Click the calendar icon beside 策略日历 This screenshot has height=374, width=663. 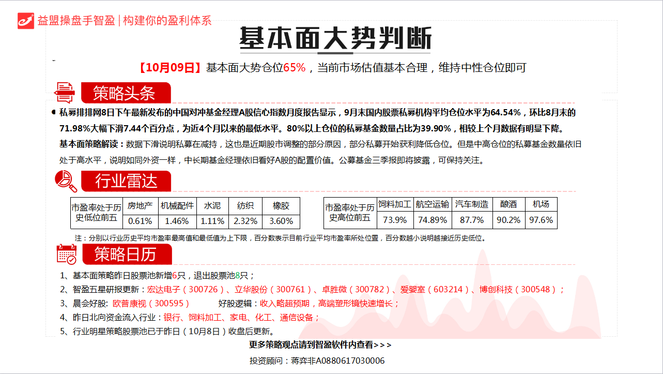tap(66, 255)
